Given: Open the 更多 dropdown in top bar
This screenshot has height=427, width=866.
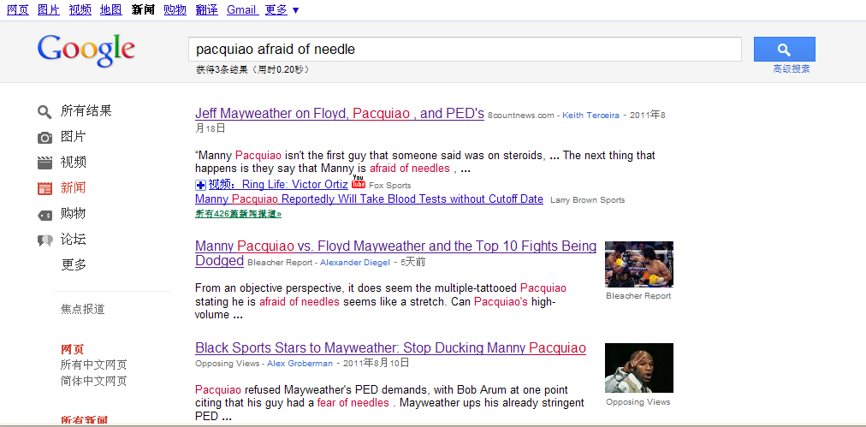Looking at the screenshot, I should pos(282,9).
